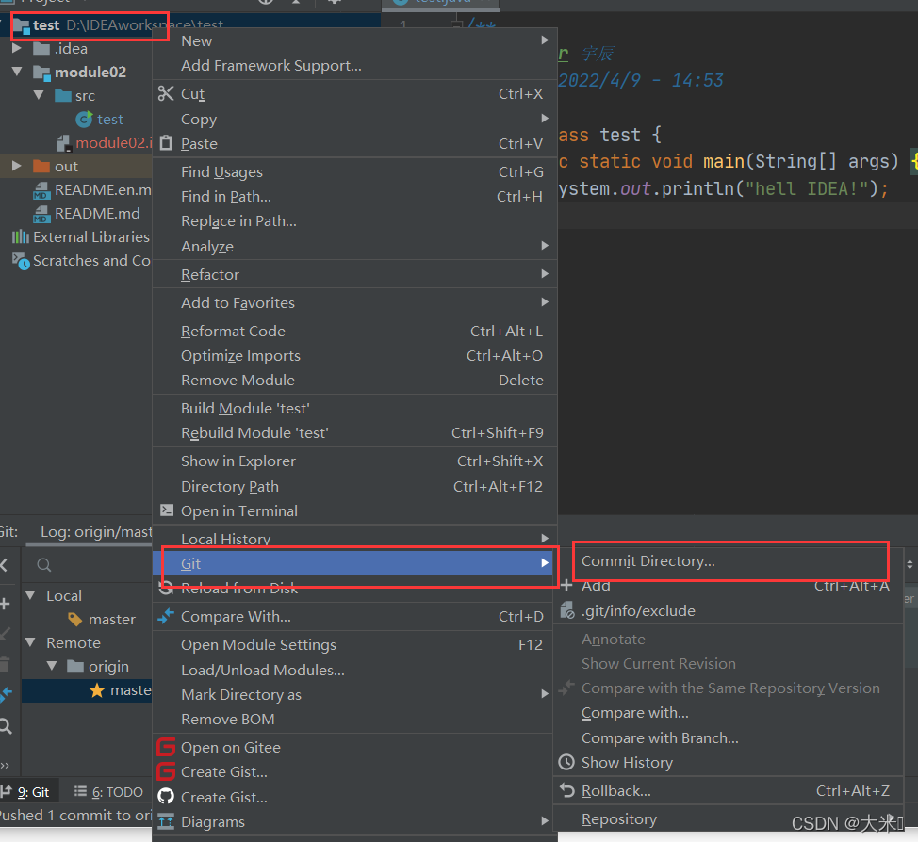Open the Git menu entry

coord(353,563)
